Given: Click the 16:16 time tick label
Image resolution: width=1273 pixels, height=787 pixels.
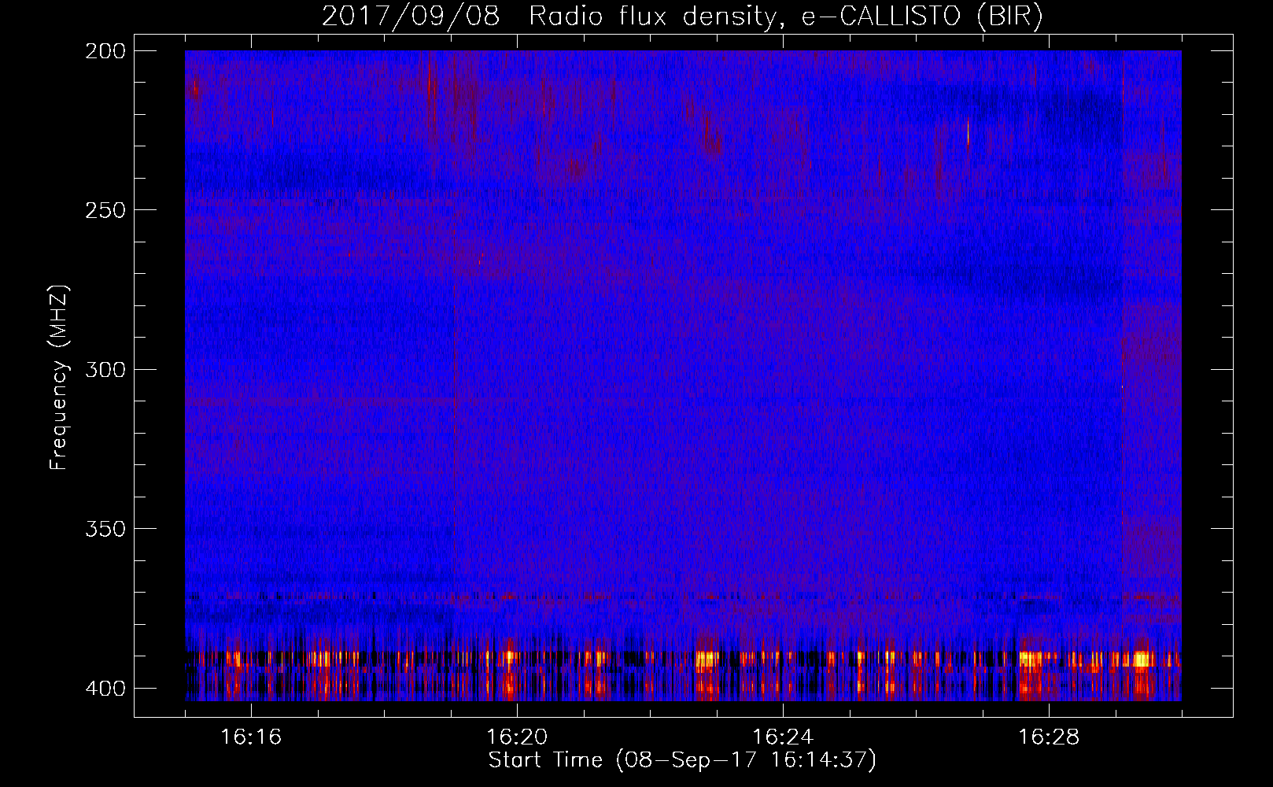Looking at the screenshot, I should coord(251,737).
